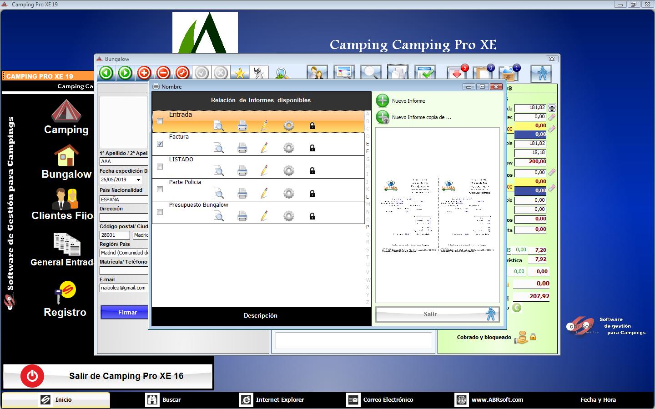Click the lock icon for Presupuesto Bungalow

(x=312, y=216)
